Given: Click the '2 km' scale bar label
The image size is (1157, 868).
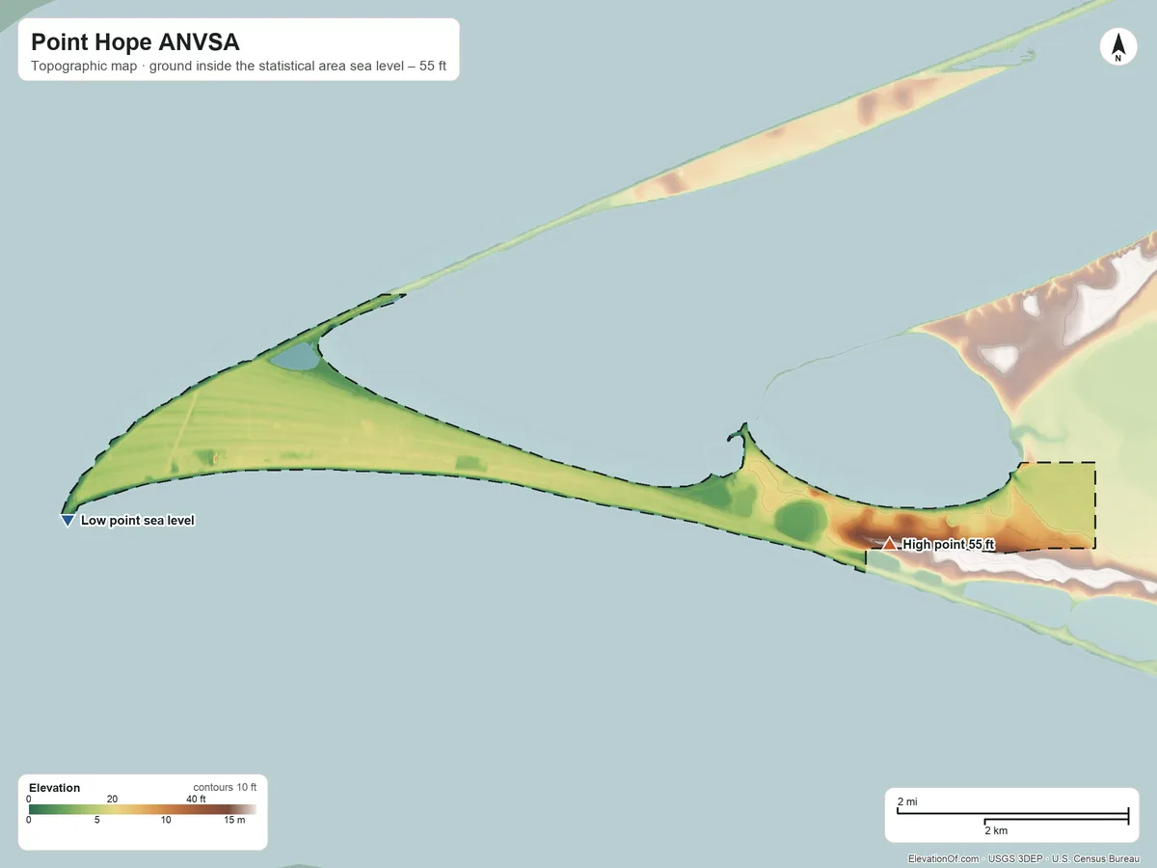Looking at the screenshot, I should point(996,829).
